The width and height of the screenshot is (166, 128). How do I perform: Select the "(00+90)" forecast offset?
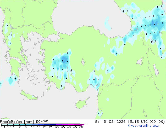click(x=157, y=122)
